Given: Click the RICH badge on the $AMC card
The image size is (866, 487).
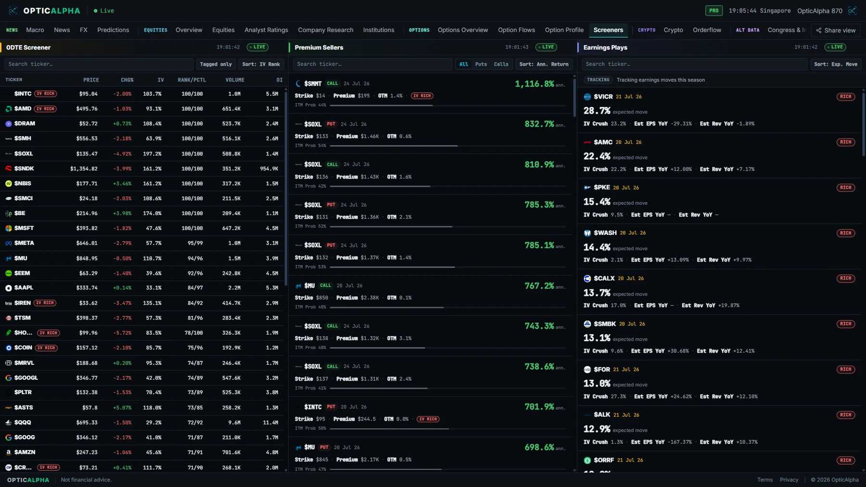Looking at the screenshot, I should click(x=846, y=142).
